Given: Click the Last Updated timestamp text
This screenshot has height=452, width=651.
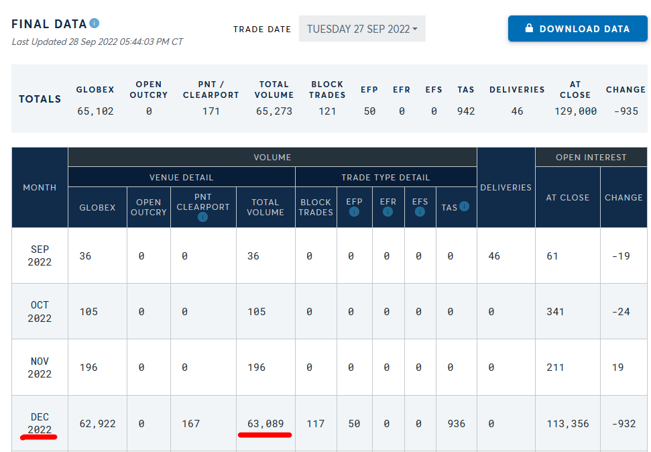Looking at the screenshot, I should [x=97, y=42].
